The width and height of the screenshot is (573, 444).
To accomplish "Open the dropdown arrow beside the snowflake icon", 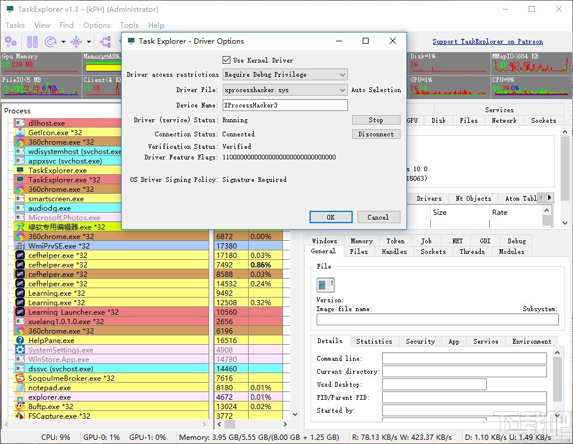I will (89, 42).
